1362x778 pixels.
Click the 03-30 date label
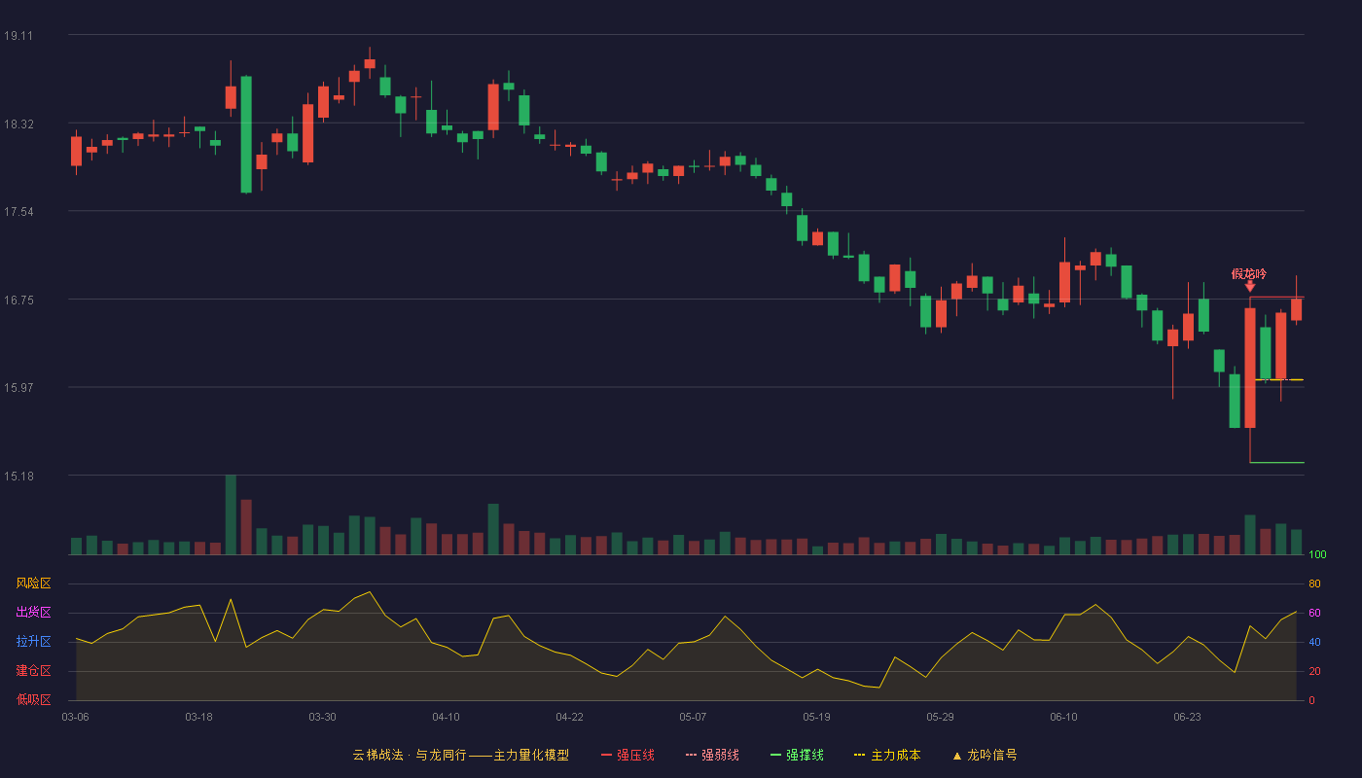click(322, 717)
